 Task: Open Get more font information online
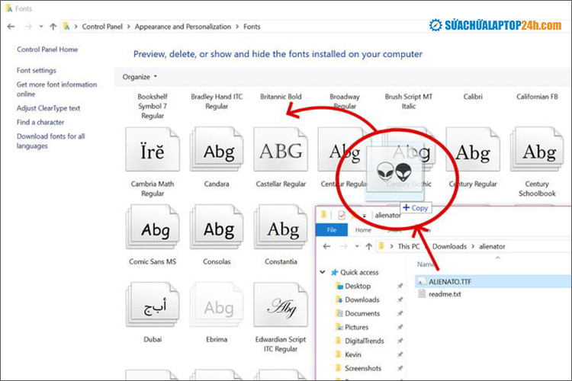tap(56, 89)
